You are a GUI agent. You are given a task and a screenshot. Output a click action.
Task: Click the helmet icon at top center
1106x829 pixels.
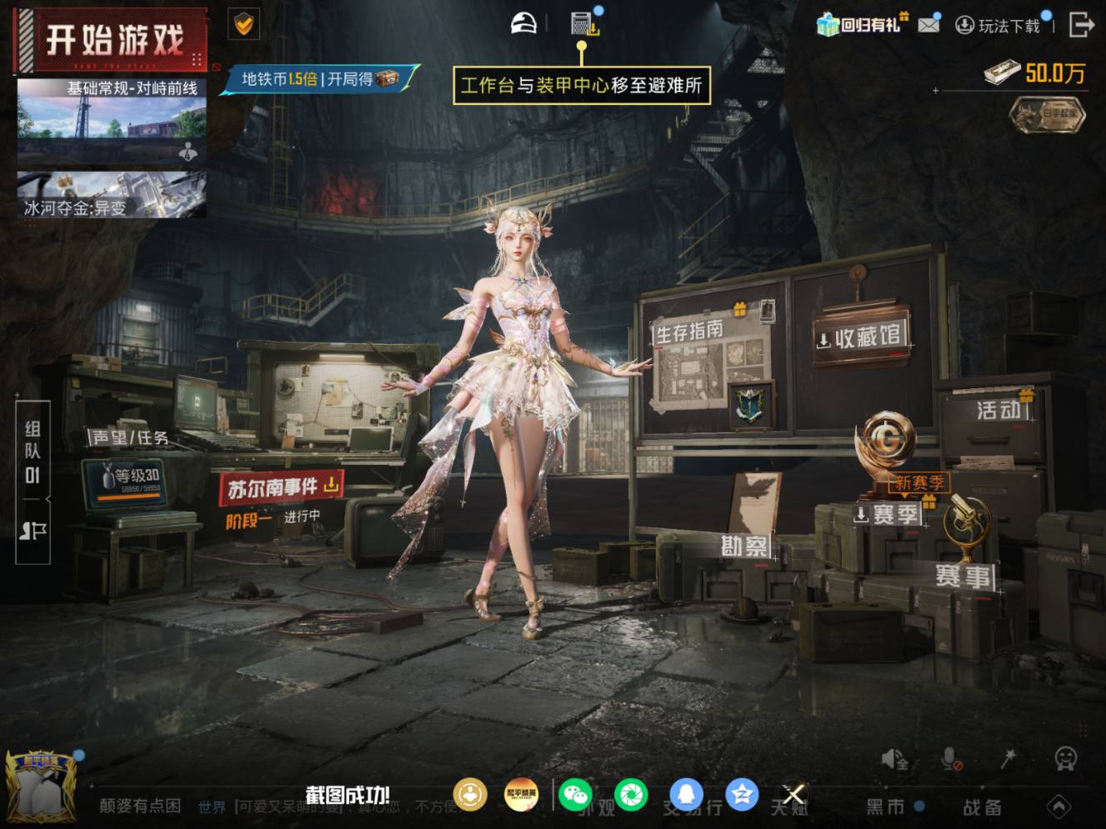(523, 23)
